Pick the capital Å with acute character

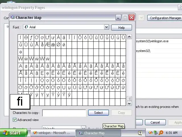pyautogui.click(x=37, y=45)
